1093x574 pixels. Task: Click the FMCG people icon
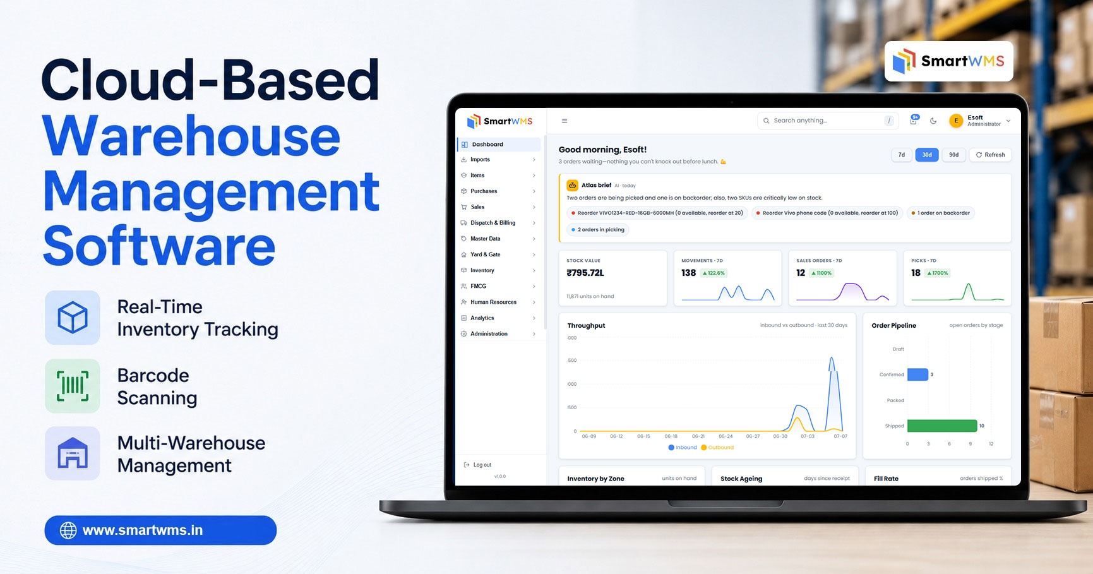464,286
